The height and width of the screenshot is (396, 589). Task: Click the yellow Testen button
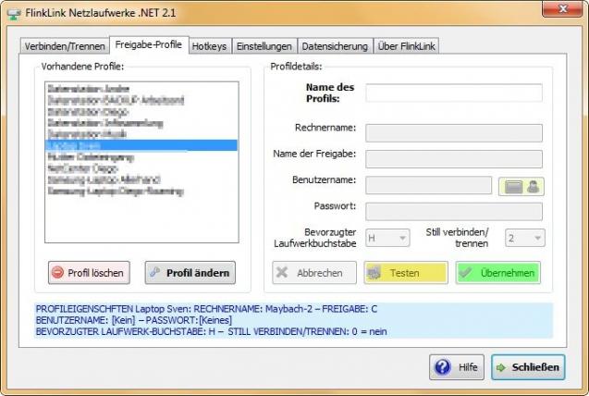click(x=406, y=273)
